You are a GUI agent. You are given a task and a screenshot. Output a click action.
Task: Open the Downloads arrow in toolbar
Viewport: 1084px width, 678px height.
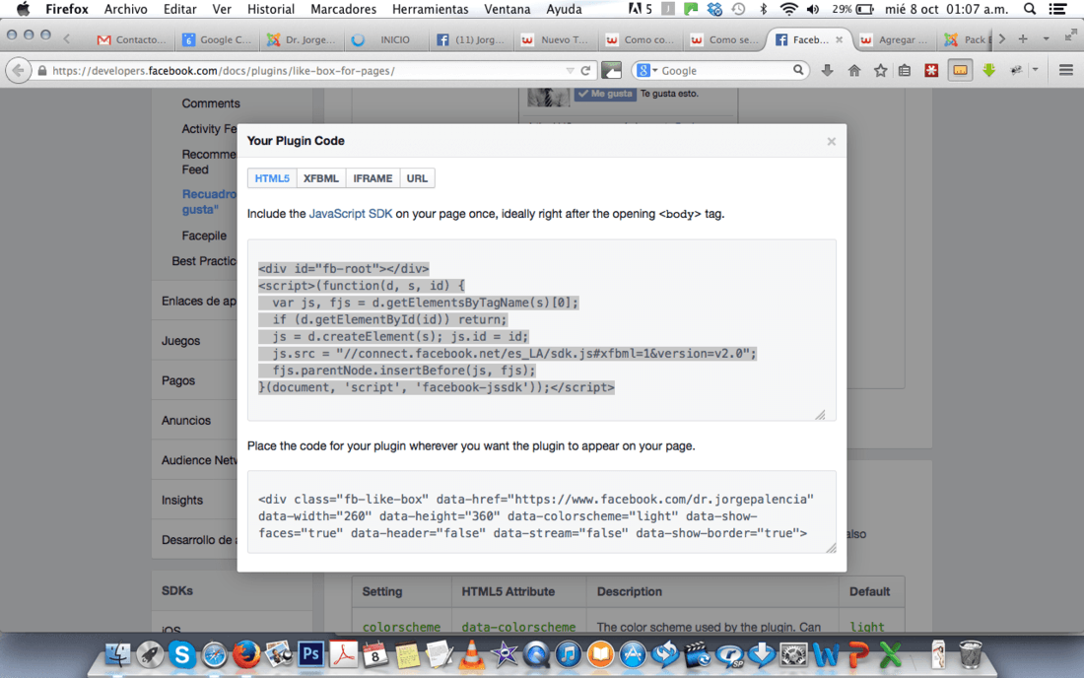click(827, 71)
